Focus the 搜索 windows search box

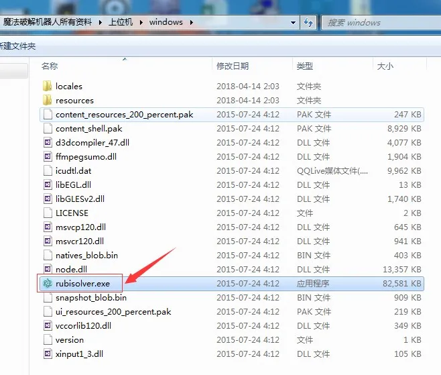(x=381, y=22)
